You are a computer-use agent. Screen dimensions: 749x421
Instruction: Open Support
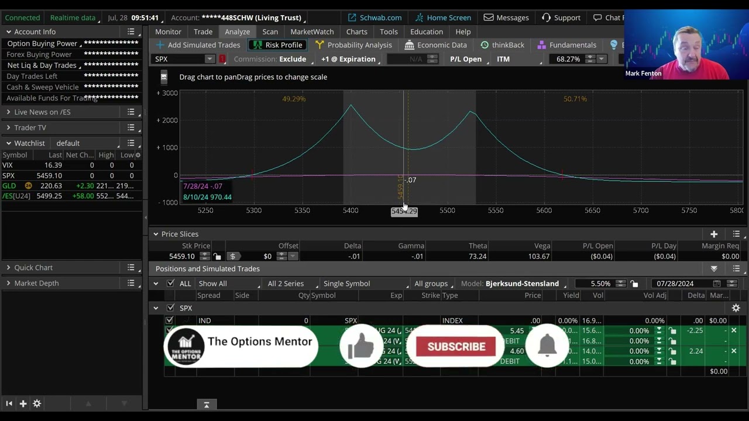561,18
